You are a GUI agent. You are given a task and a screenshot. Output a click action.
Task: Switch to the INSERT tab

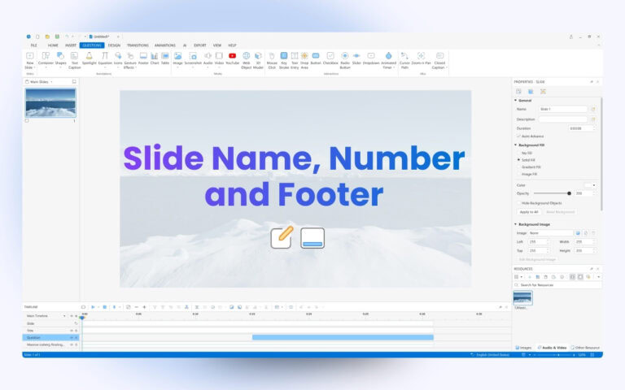tap(71, 45)
